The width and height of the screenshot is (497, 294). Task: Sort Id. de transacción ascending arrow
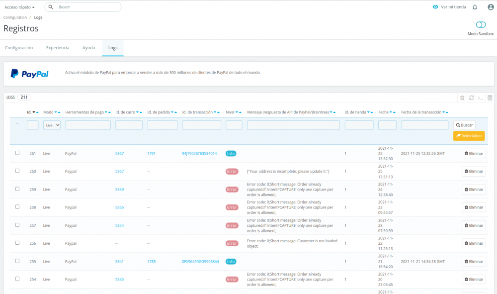click(218, 112)
